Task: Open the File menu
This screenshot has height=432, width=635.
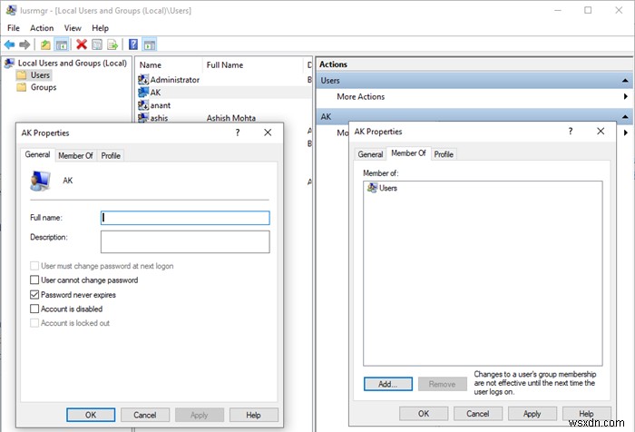Action: 14,28
